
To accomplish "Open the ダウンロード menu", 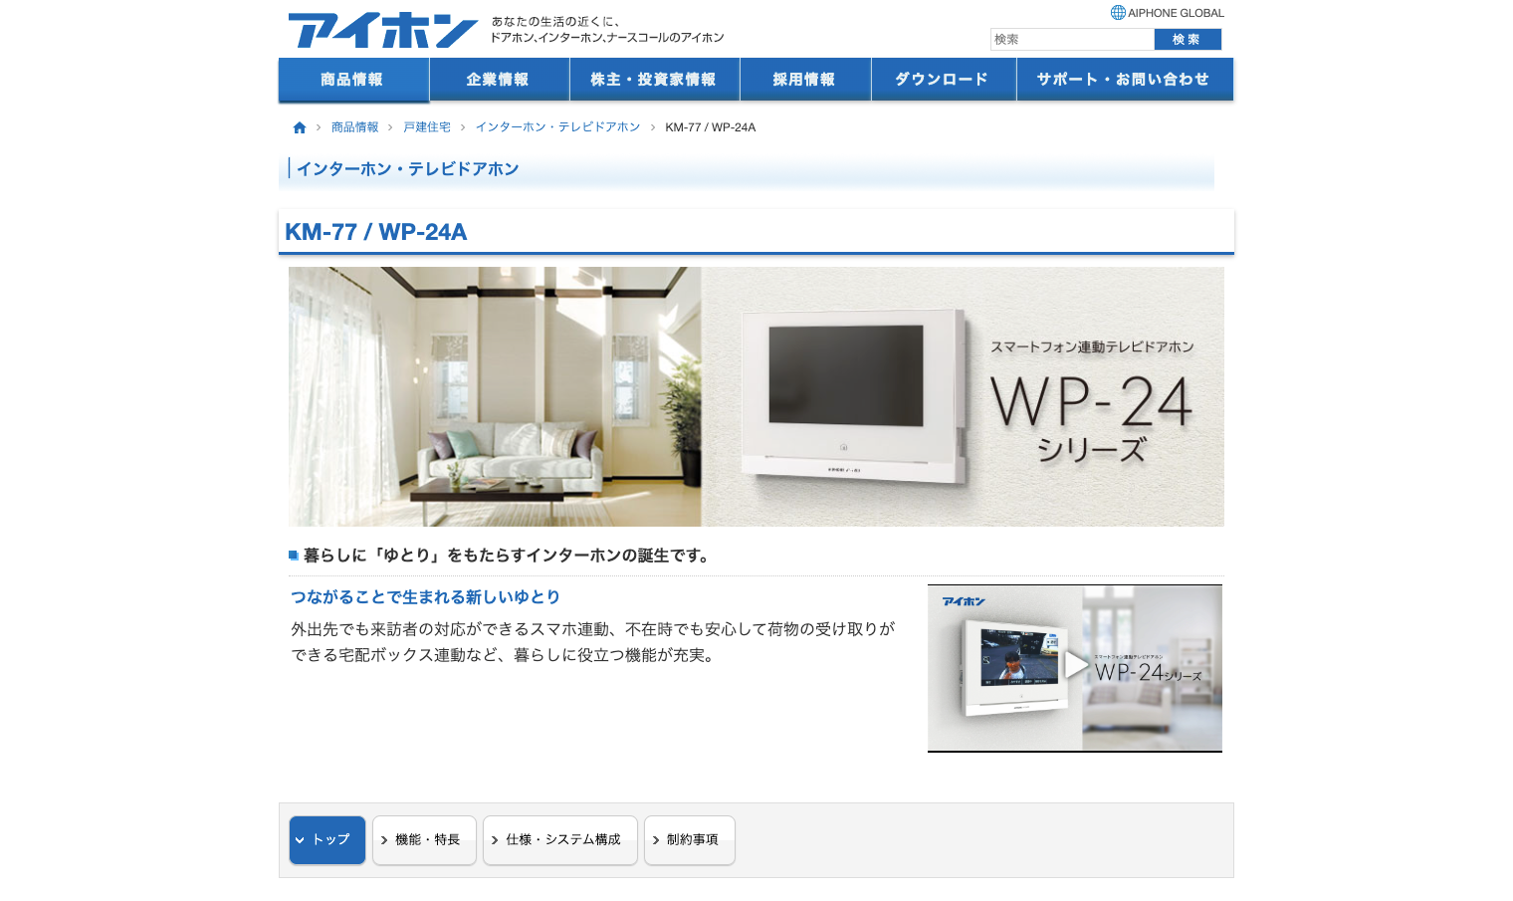I will coord(942,80).
